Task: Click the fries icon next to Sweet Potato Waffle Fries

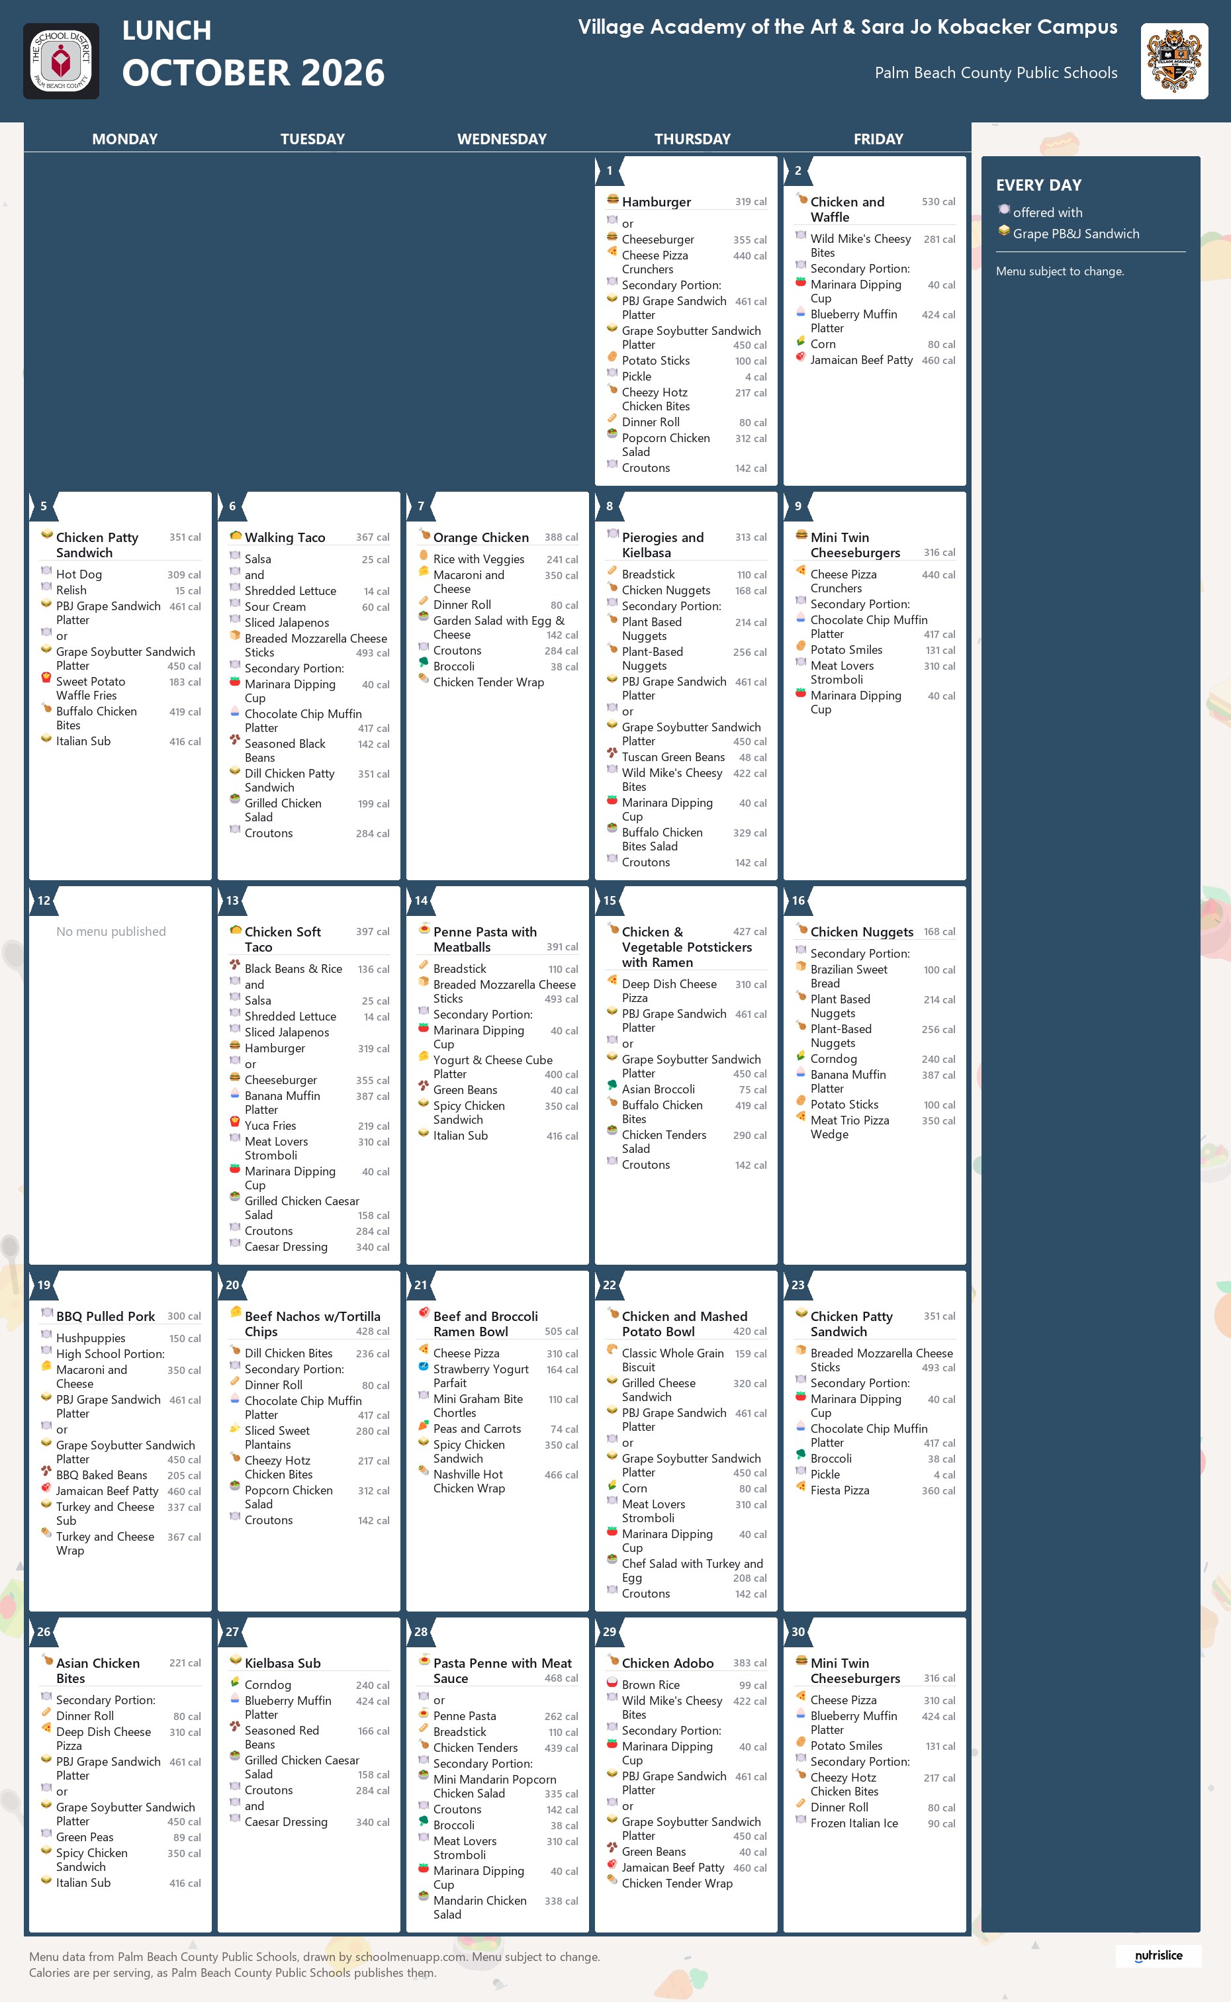Action: tap(46, 678)
